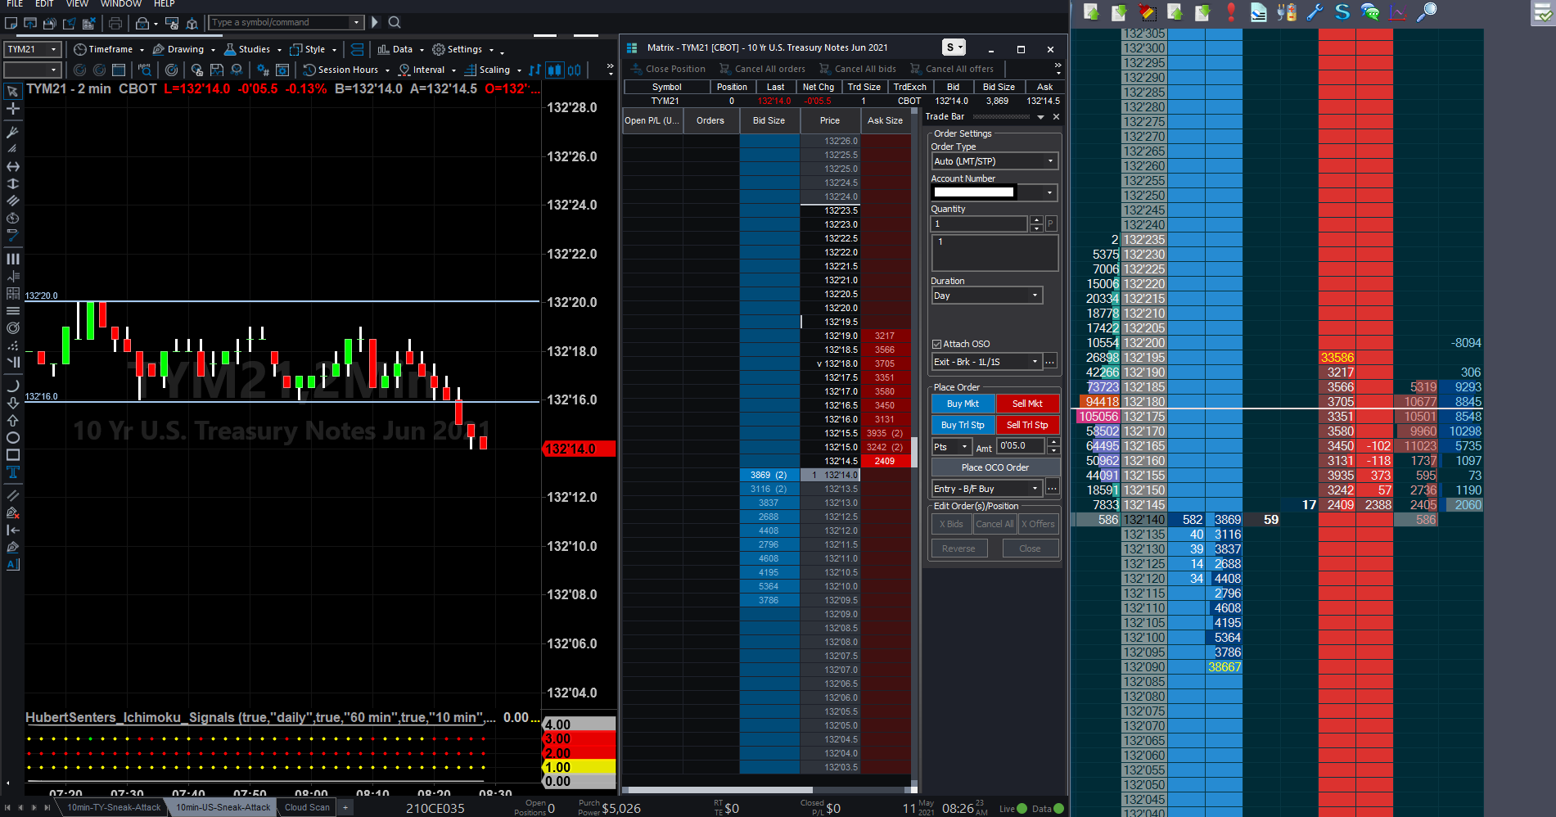The width and height of the screenshot is (1556, 817).
Task: Select the Text drawing tool
Action: point(12,472)
